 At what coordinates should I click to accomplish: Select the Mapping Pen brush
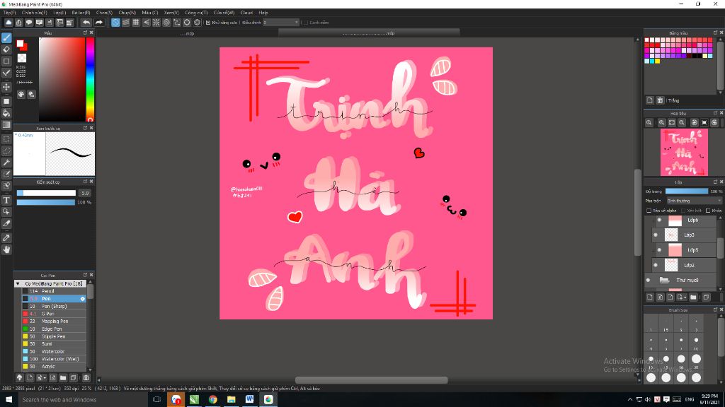coord(54,322)
